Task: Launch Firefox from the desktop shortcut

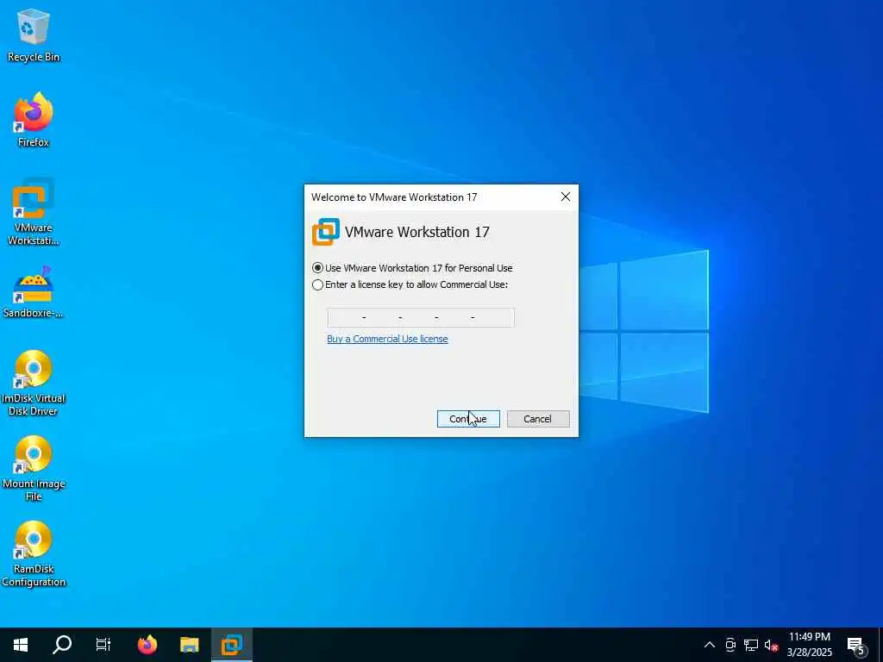Action: pos(34,120)
